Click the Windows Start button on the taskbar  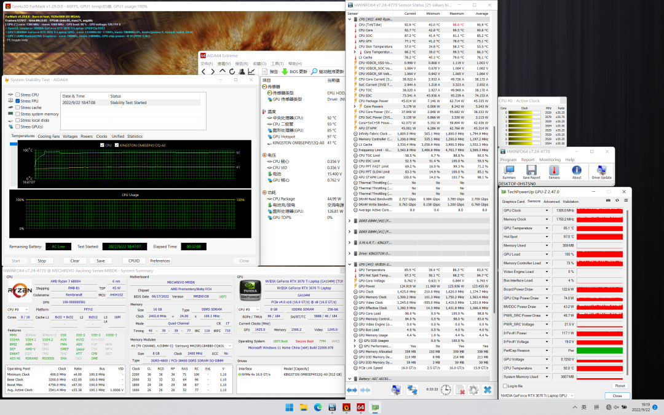pos(288,407)
